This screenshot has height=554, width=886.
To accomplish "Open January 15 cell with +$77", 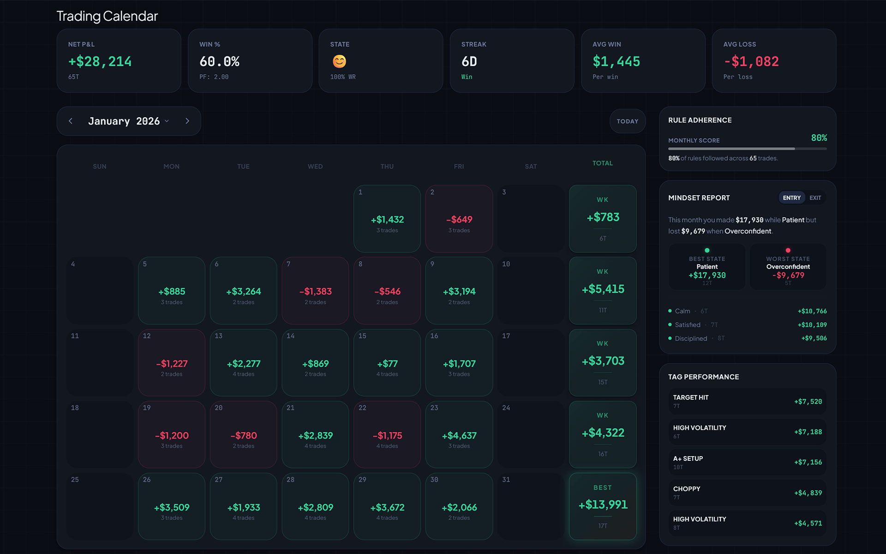I will point(387,362).
